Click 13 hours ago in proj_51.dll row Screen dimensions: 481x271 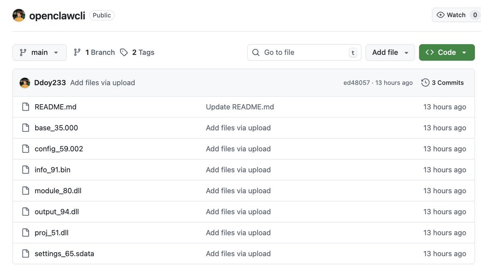point(445,233)
